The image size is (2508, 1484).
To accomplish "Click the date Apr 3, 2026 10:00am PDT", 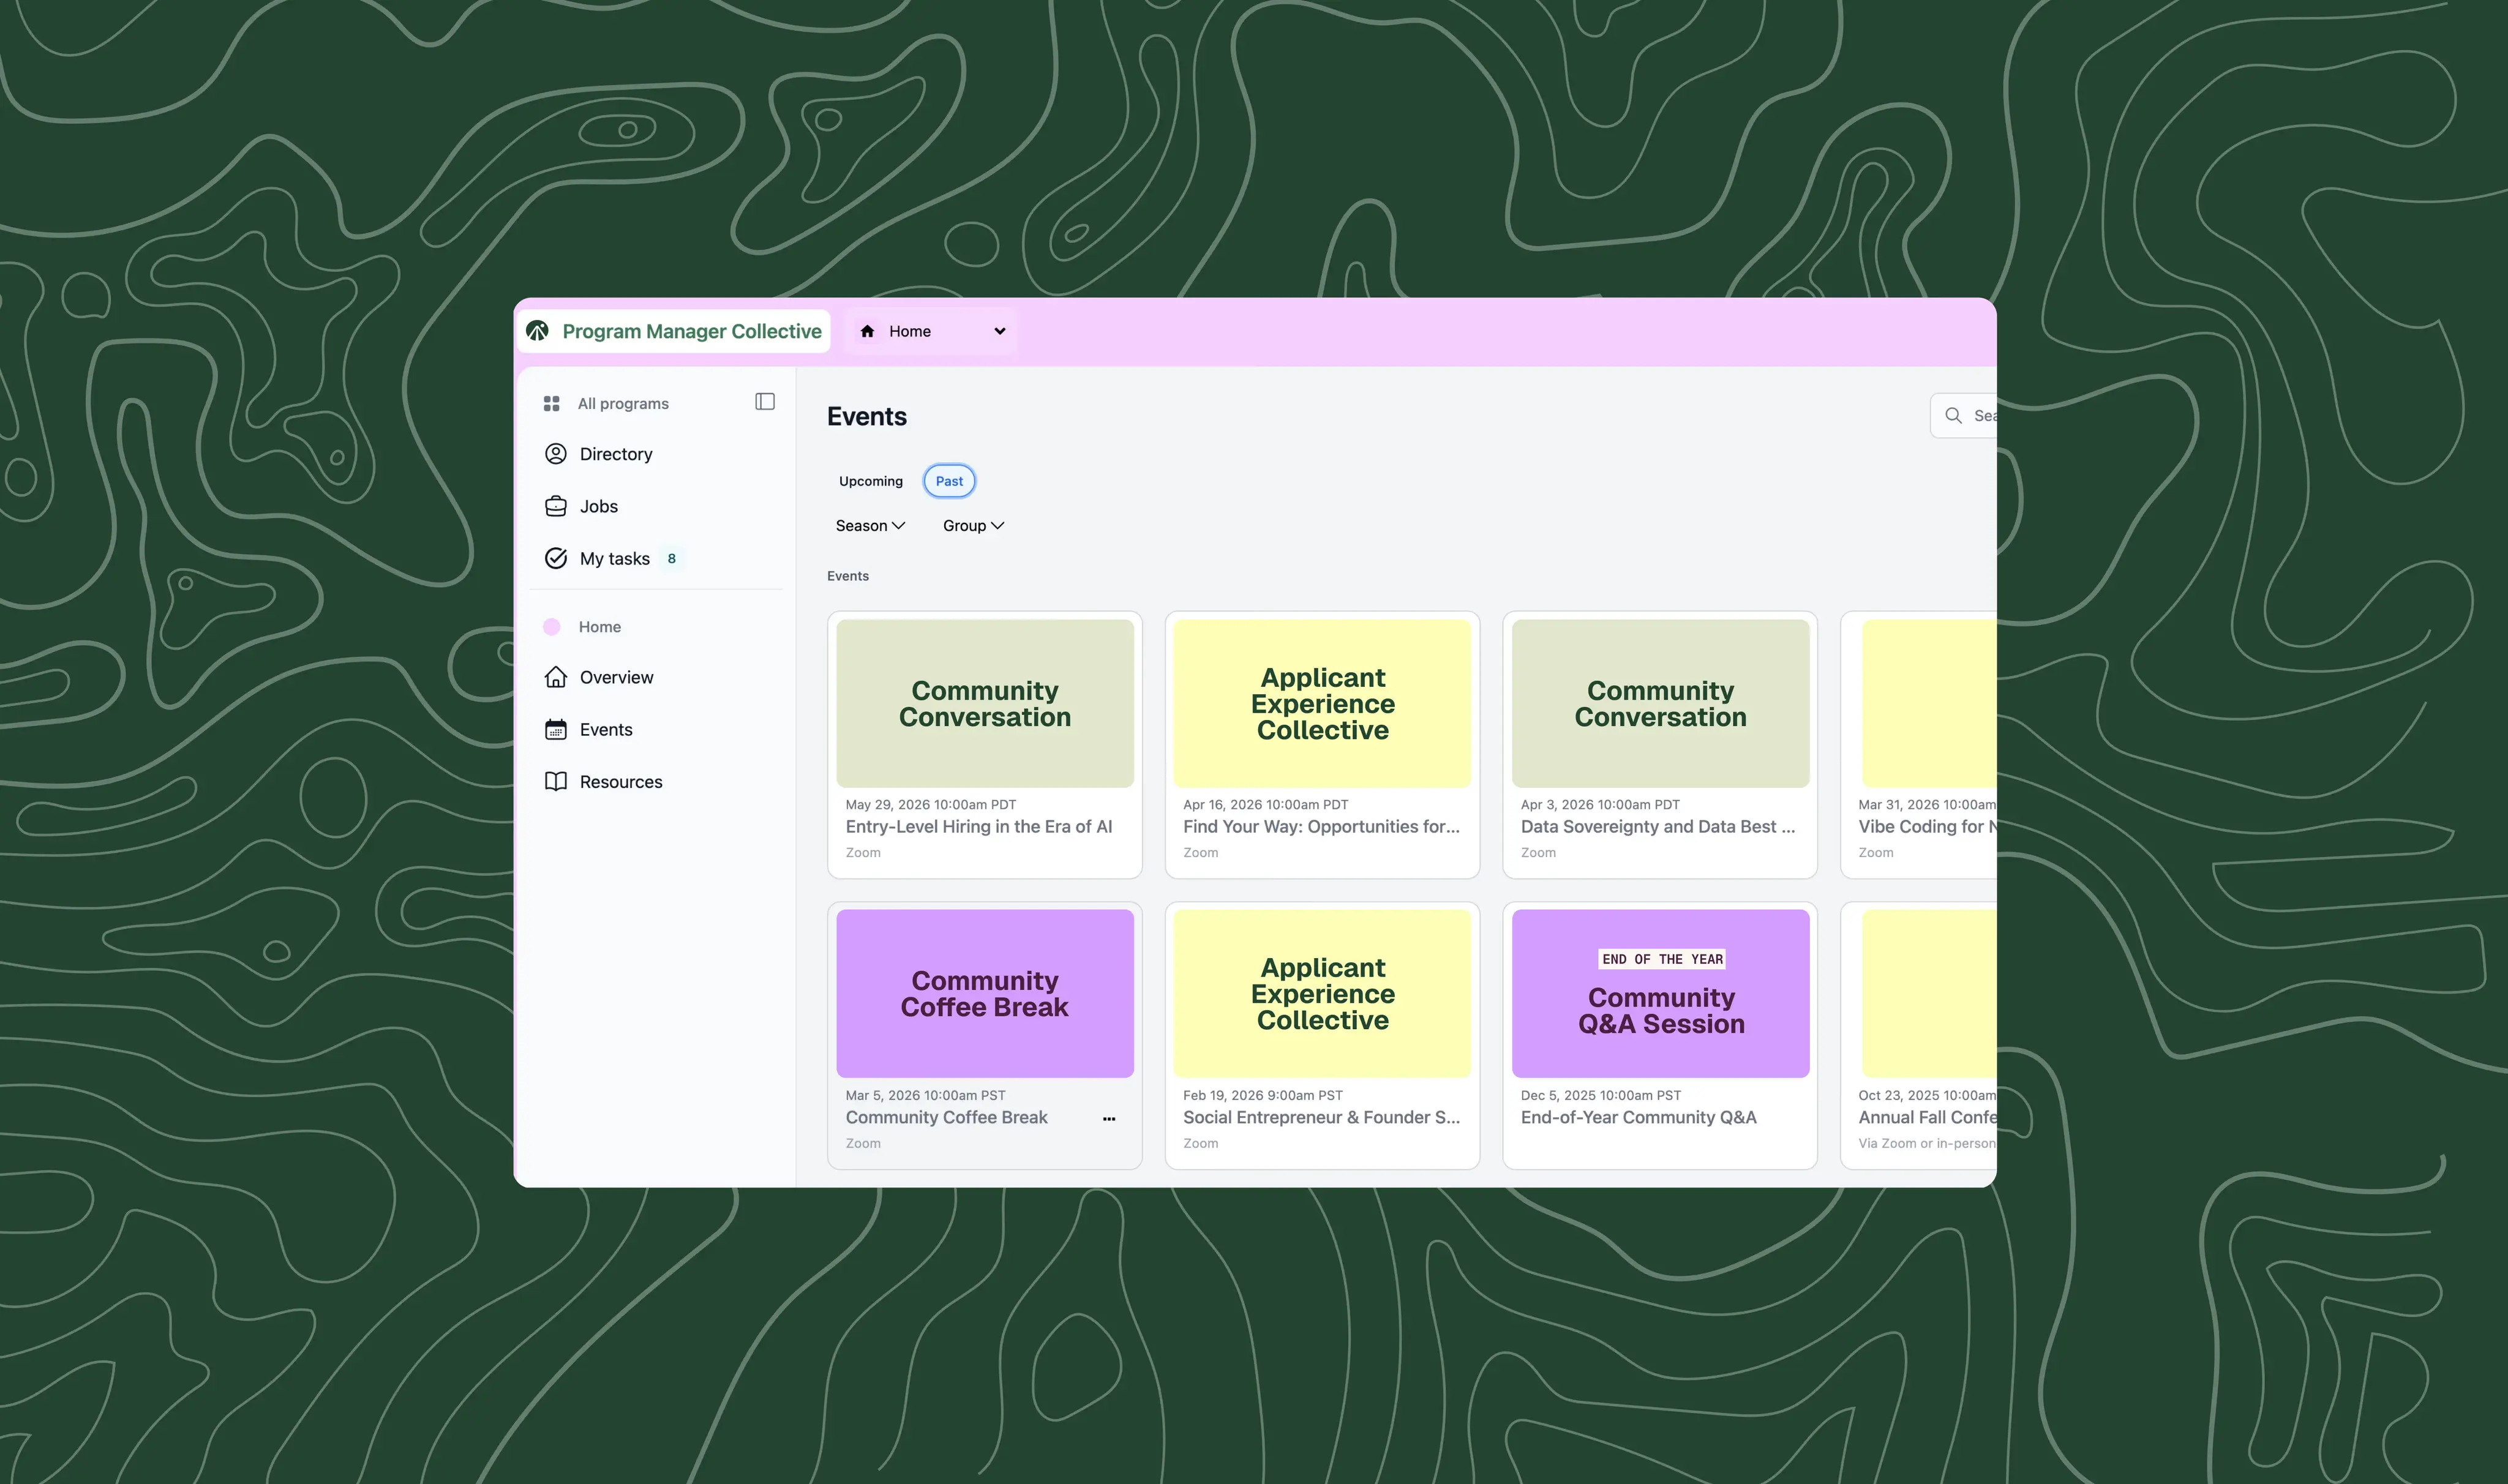I will tap(1600, 804).
